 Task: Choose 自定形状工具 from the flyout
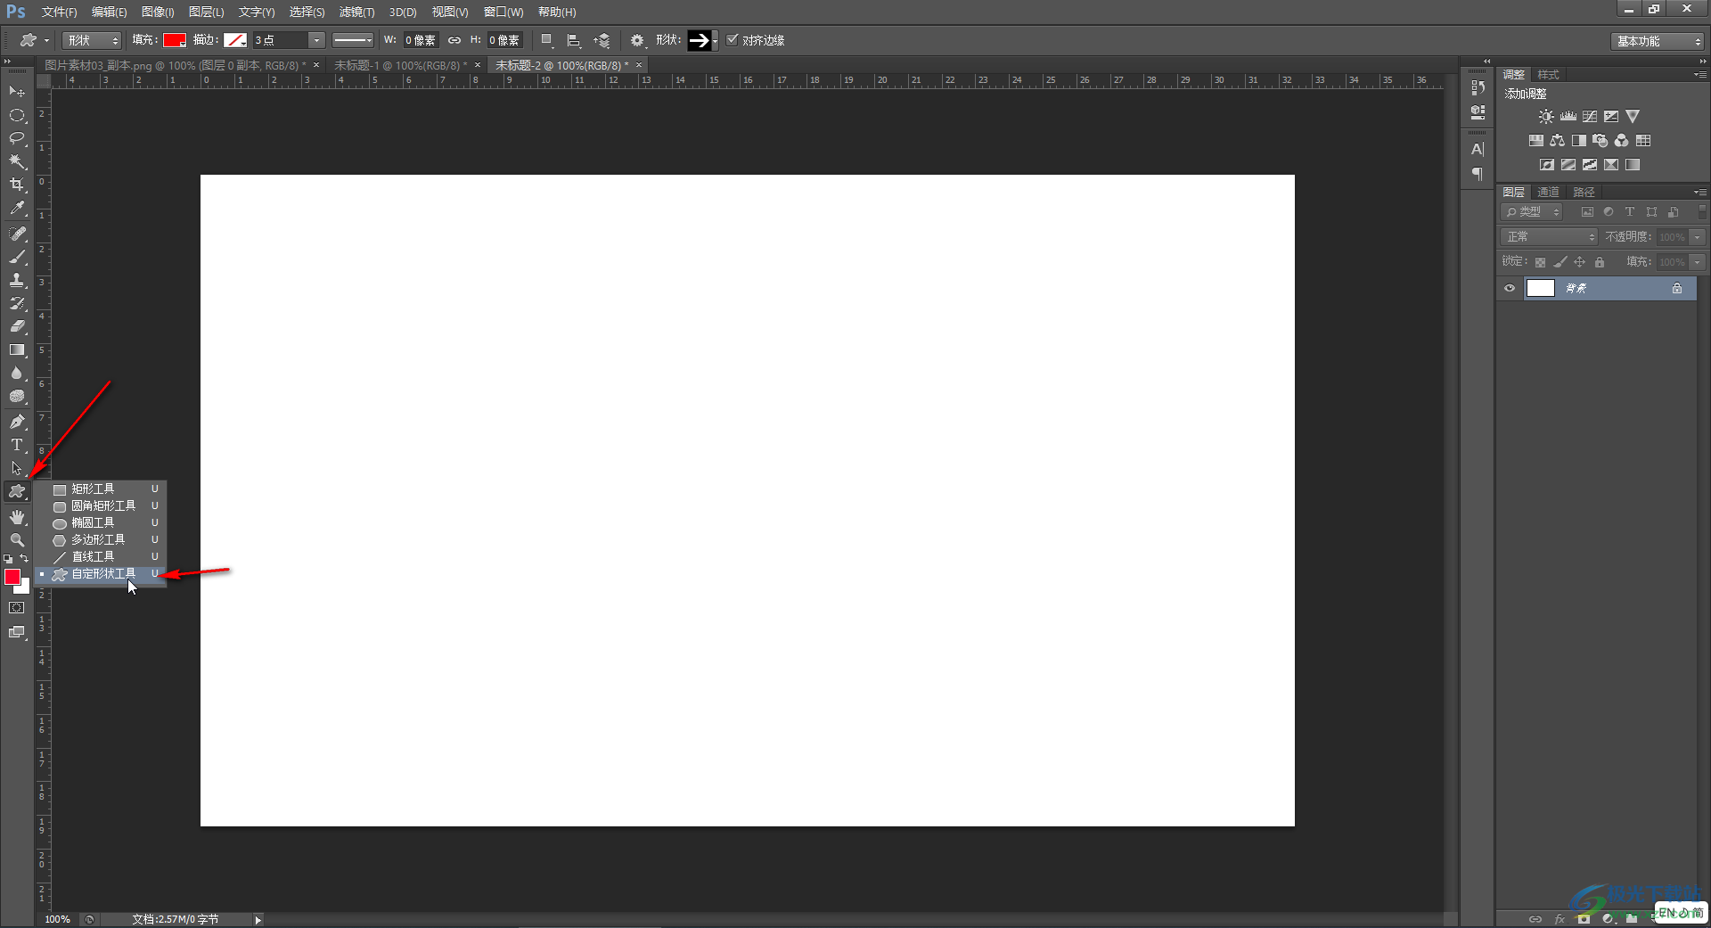101,574
